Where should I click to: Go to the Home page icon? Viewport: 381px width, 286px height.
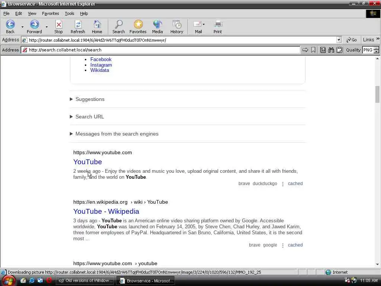tap(97, 27)
